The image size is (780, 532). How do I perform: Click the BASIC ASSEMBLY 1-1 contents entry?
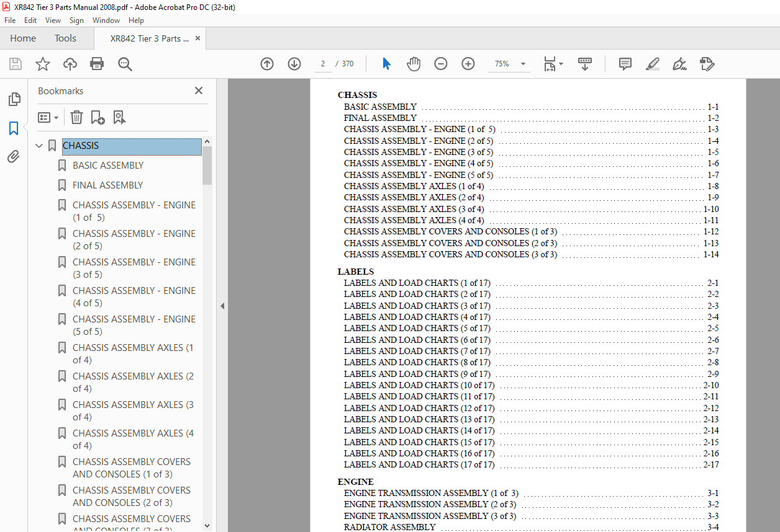531,107
